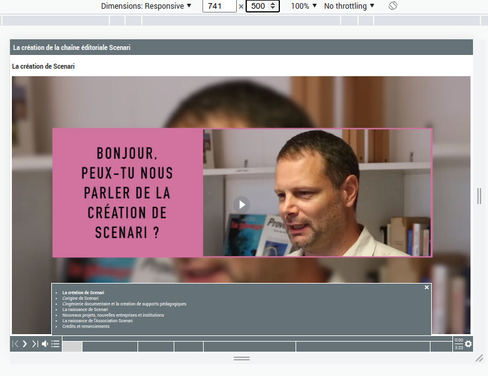This screenshot has height=376, width=488.
Task: Close the chapter list panel
Action: (x=427, y=287)
